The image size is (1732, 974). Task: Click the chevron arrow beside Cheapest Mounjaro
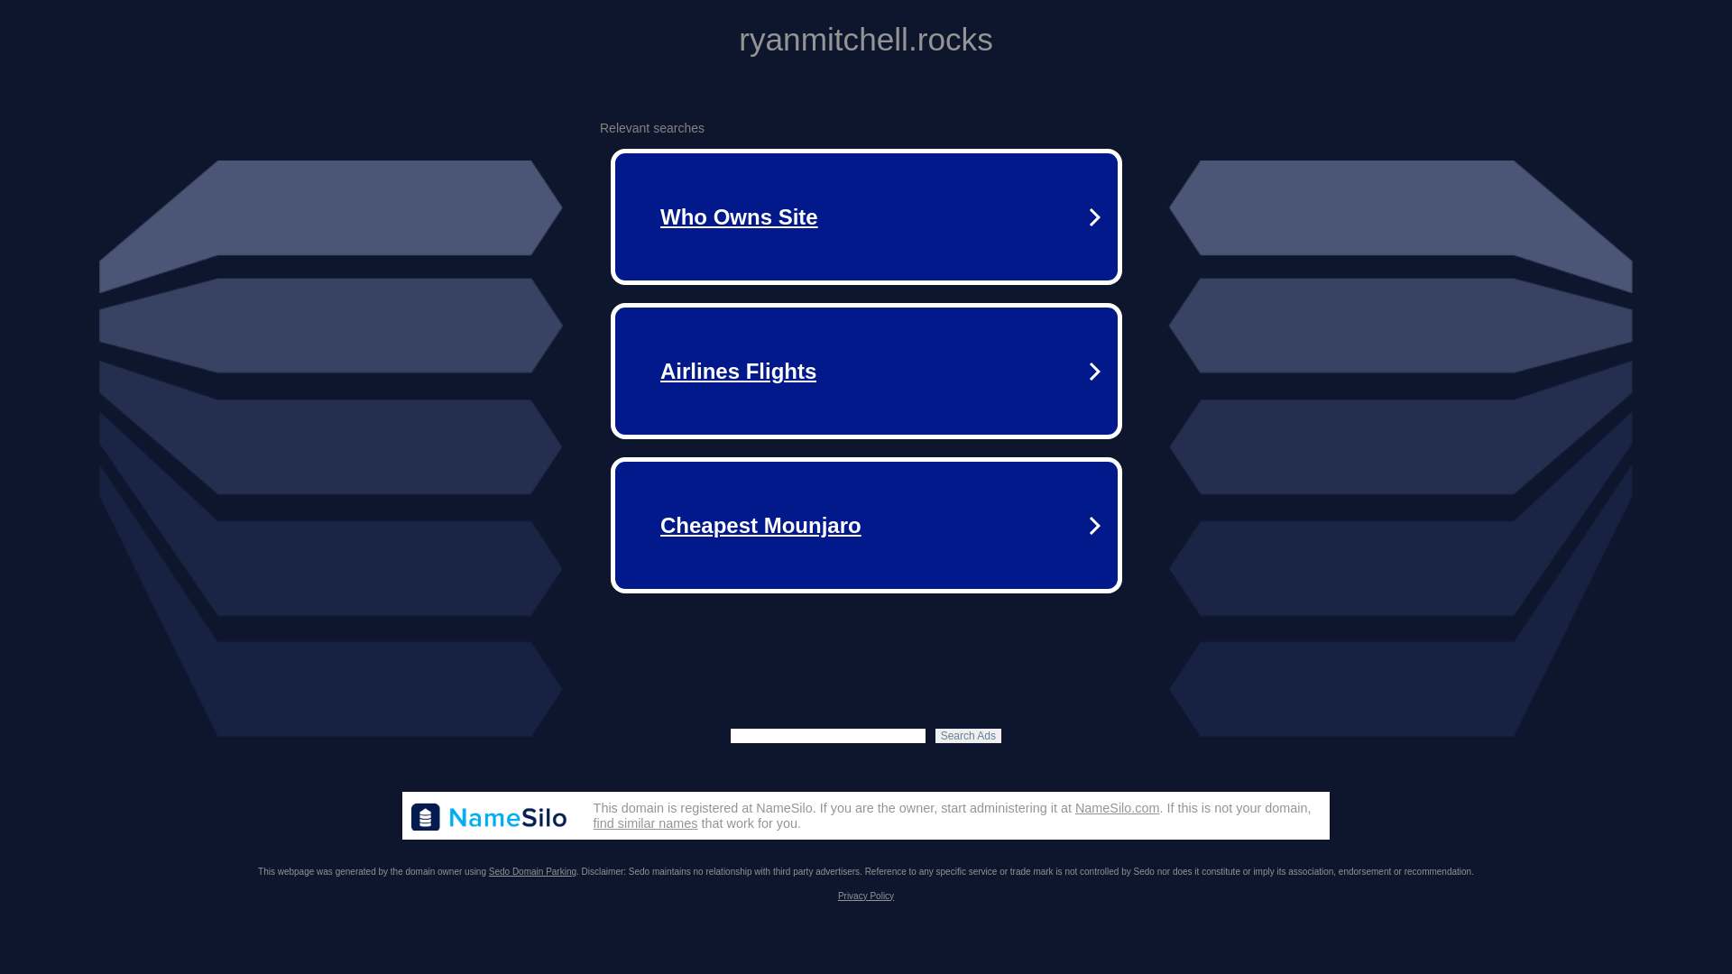[1094, 526]
